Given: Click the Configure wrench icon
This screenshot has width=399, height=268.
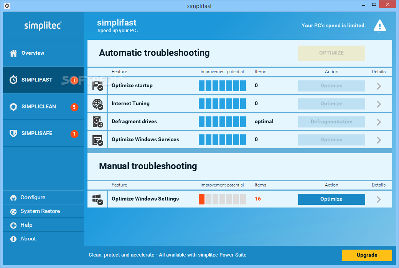Looking at the screenshot, I should pos(13,198).
